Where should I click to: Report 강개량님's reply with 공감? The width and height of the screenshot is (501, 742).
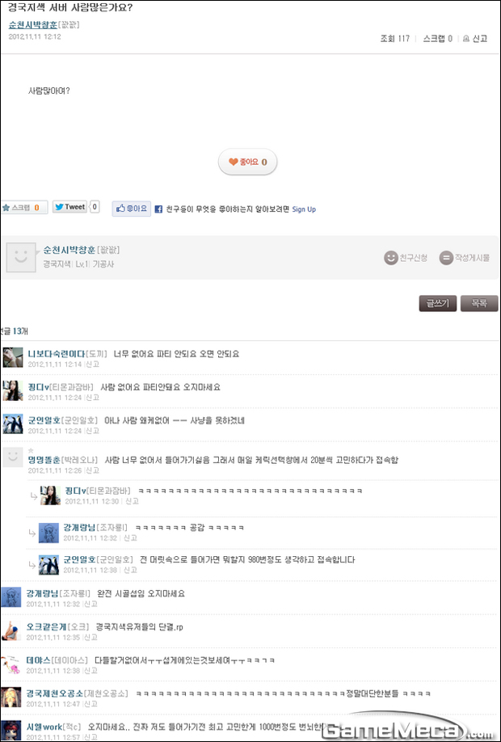(x=130, y=538)
